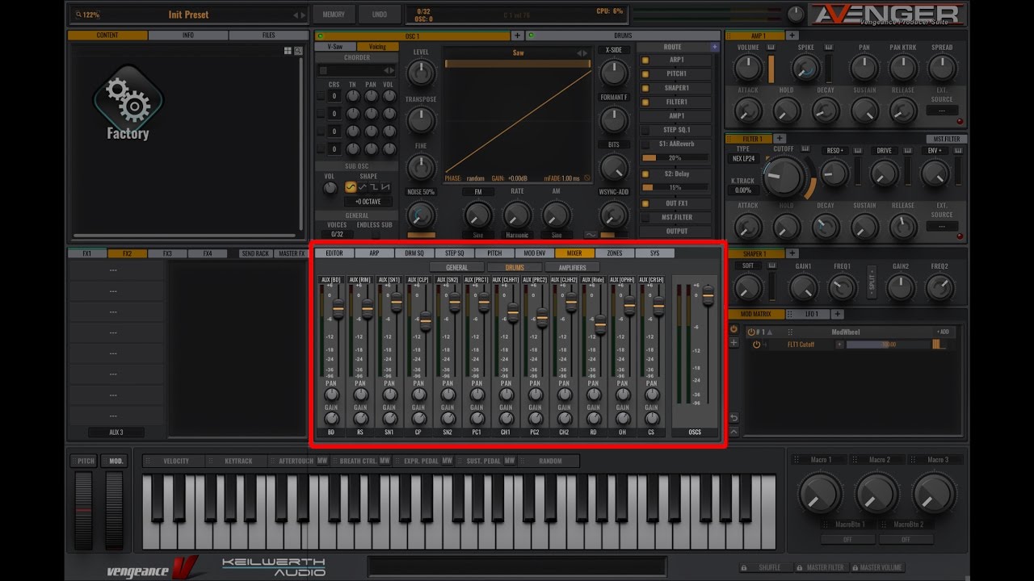Screen dimensions: 1034x581
Task: Click the mod matrix undo arrow icon
Action: click(733, 418)
